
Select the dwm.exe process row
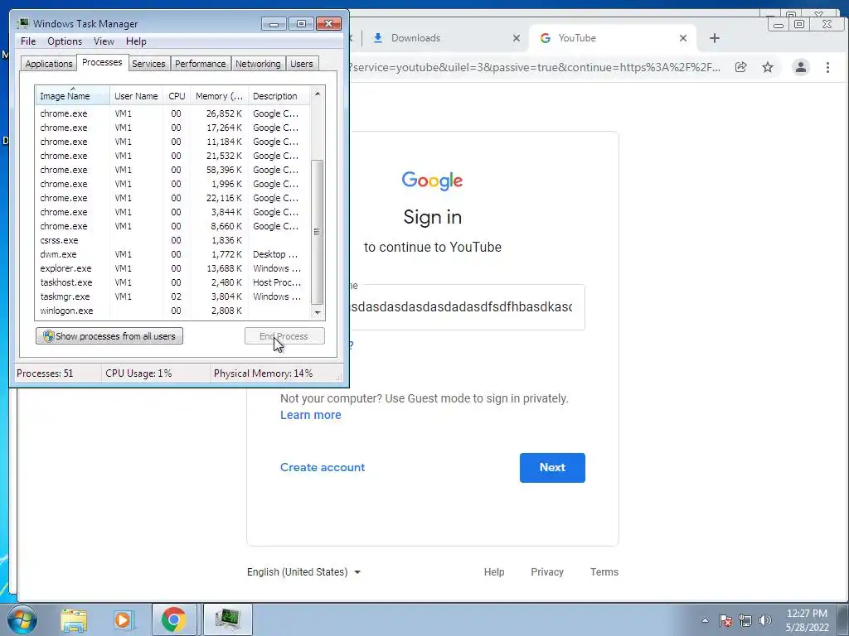click(x=172, y=254)
